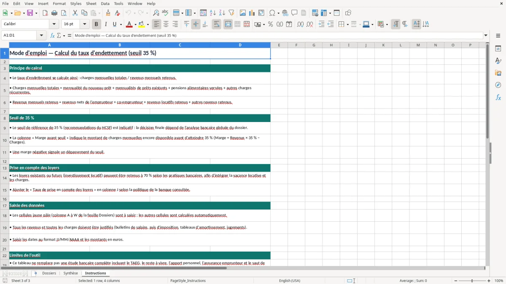Click the Save document icon
Image resolution: width=506 pixels, height=284 pixels.
pos(30,13)
